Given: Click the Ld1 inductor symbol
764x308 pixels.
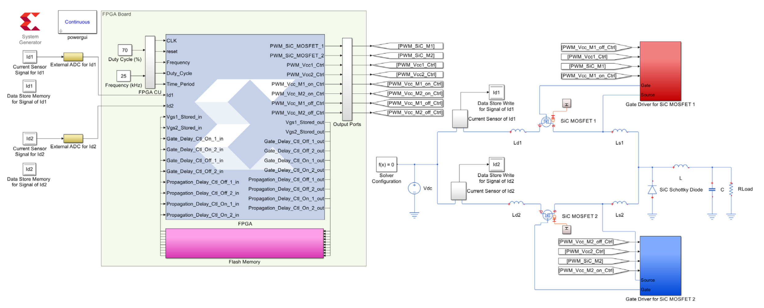Looking at the screenshot, I should click(x=518, y=131).
